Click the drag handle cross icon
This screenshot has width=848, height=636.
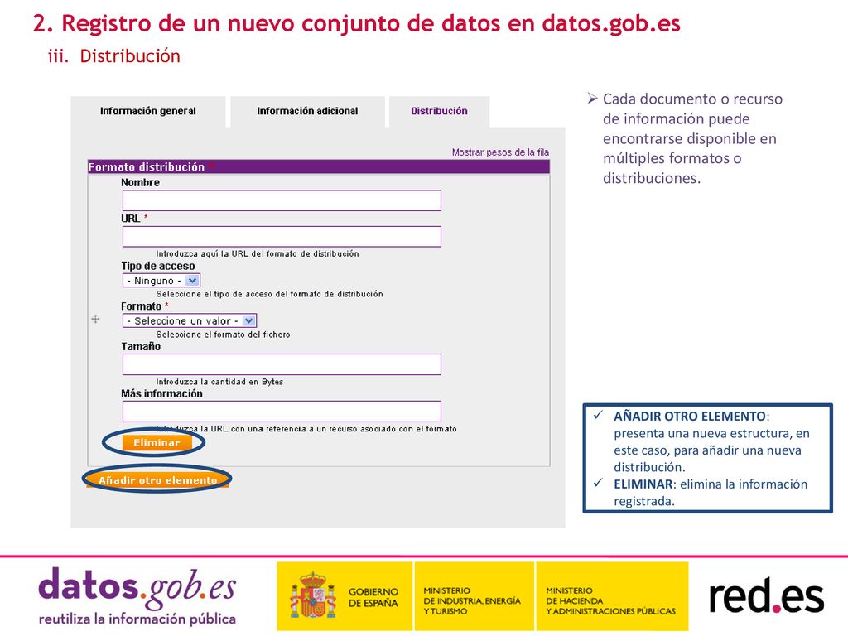[x=96, y=319]
